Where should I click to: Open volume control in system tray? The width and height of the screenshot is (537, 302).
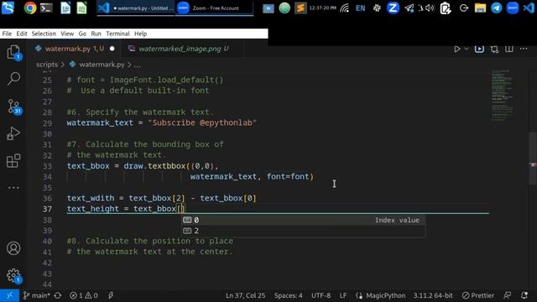click(x=430, y=8)
